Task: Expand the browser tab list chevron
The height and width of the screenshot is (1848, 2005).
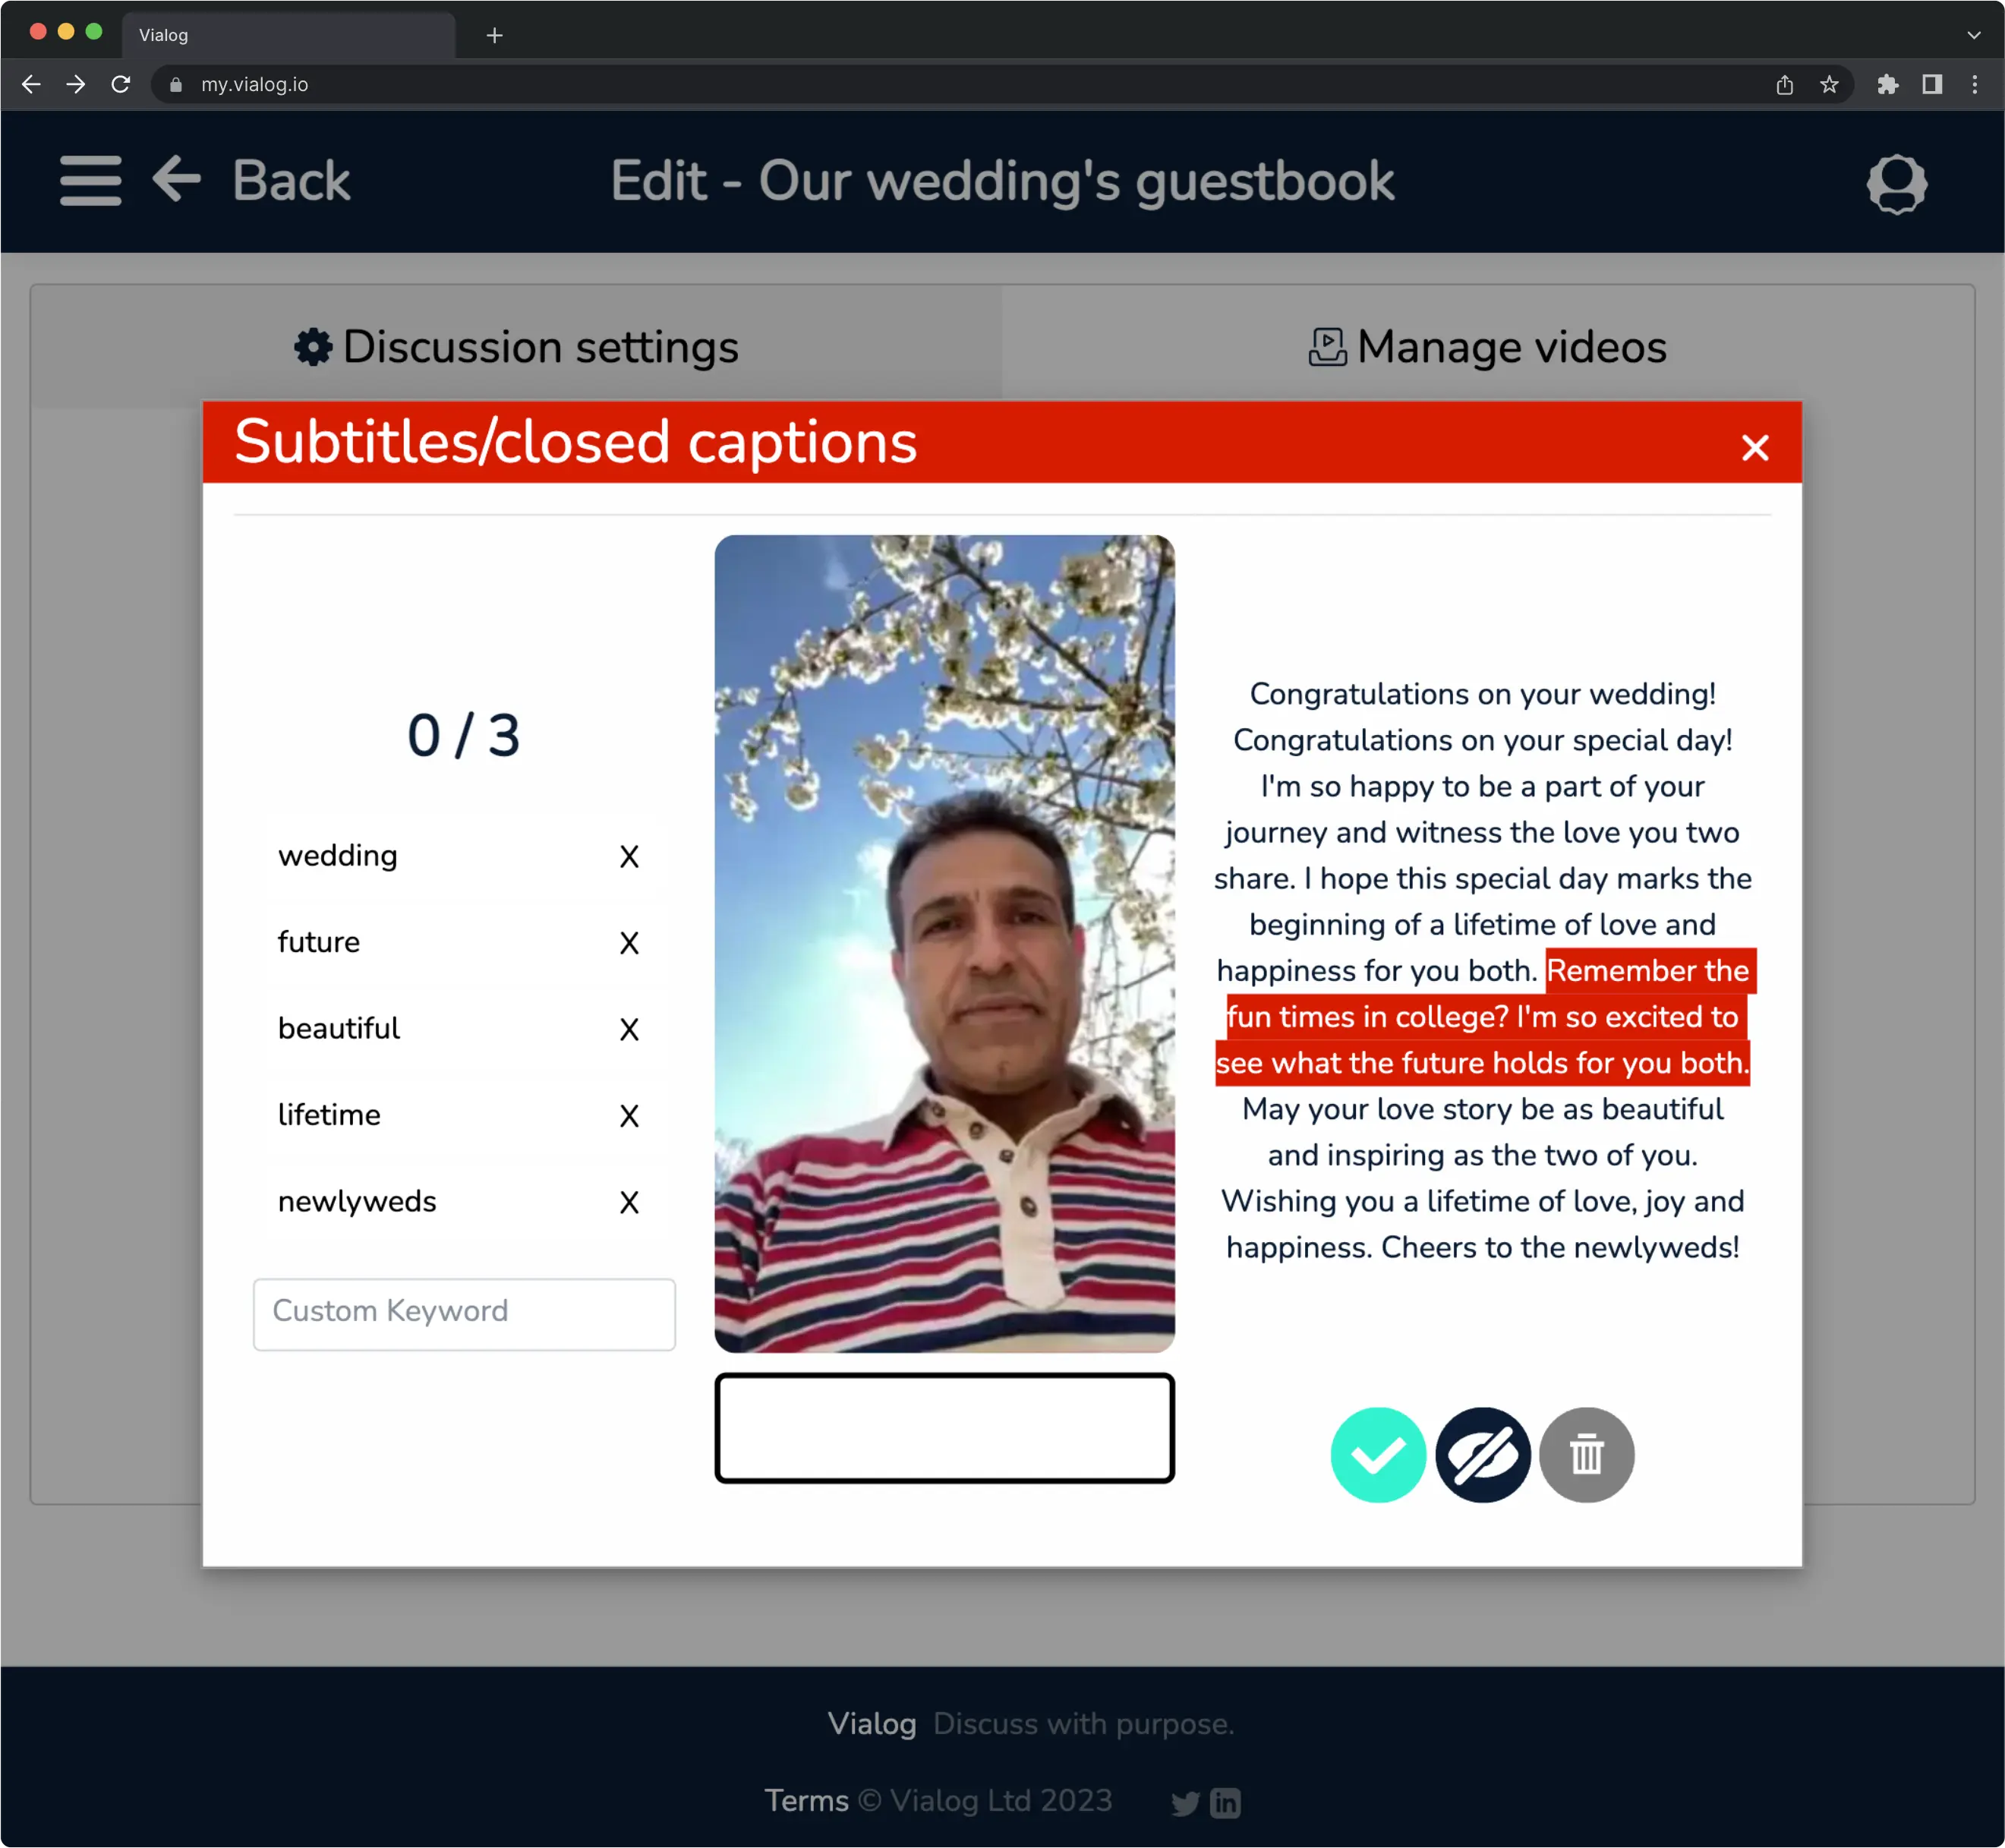Action: point(1973,35)
